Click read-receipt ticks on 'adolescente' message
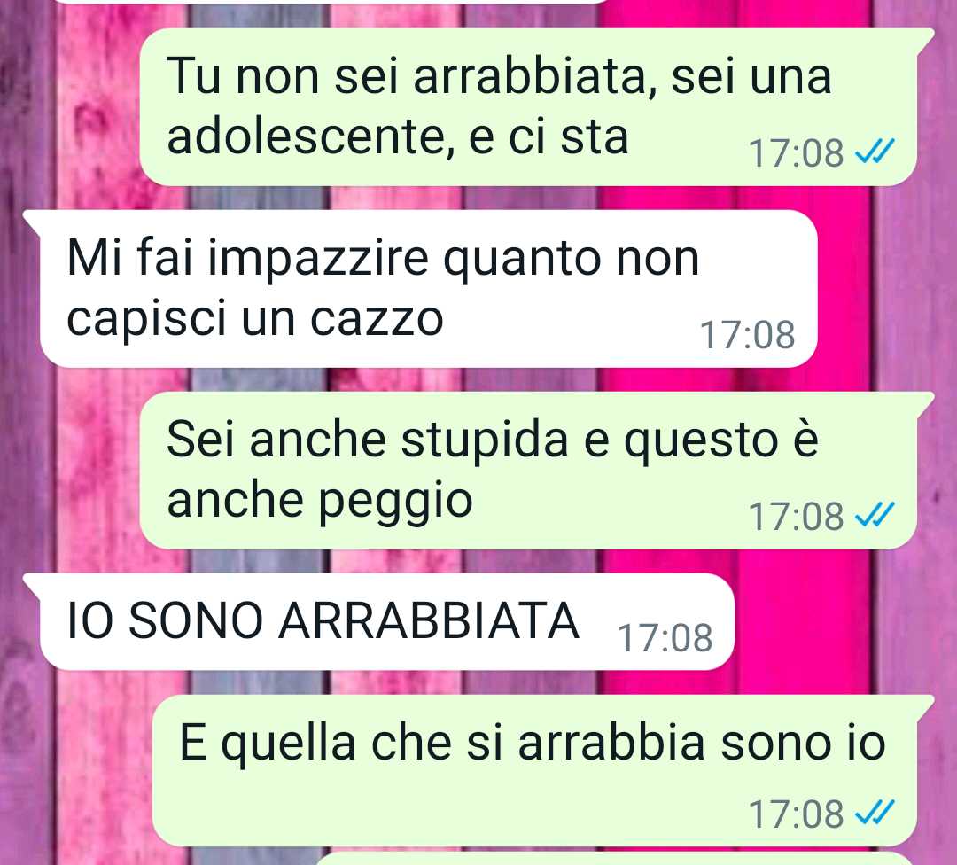This screenshot has width=957, height=865. 875,152
